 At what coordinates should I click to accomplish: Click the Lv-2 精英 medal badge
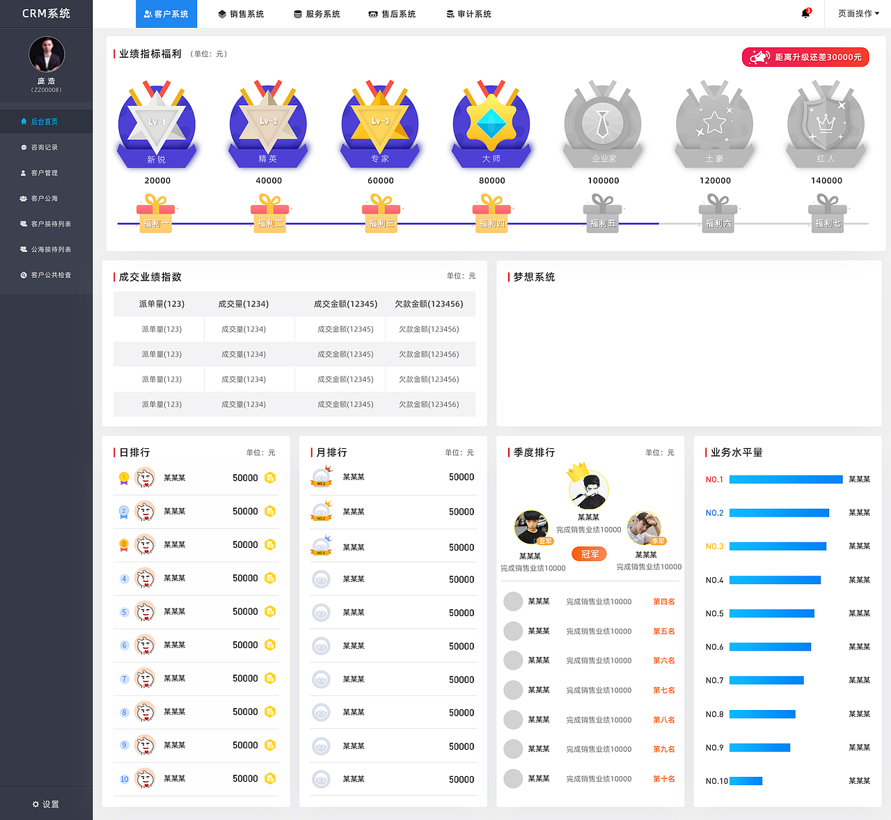tap(268, 125)
